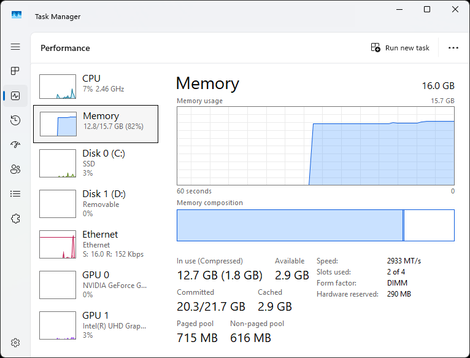This screenshot has height=358, width=470.
Task: Open the Services puzzle icon
Action: coord(15,219)
